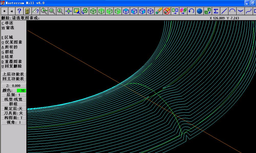Toggle the 刀具面:关 tool plane setting
Image resolution: width=256 pixels, height=153 pixels.
tap(14, 113)
